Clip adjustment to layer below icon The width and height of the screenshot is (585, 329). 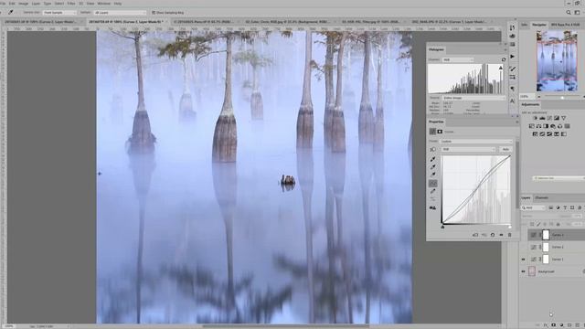[475, 235]
